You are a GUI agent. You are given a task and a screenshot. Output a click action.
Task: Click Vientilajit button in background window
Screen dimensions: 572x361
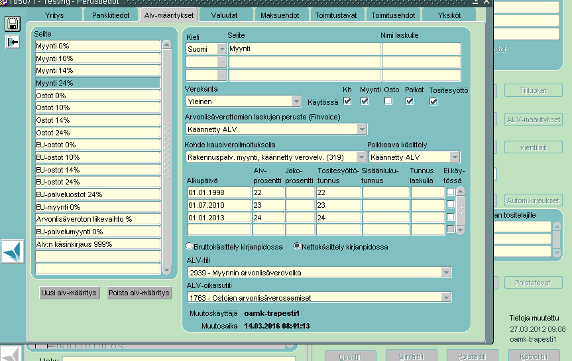[x=534, y=147]
